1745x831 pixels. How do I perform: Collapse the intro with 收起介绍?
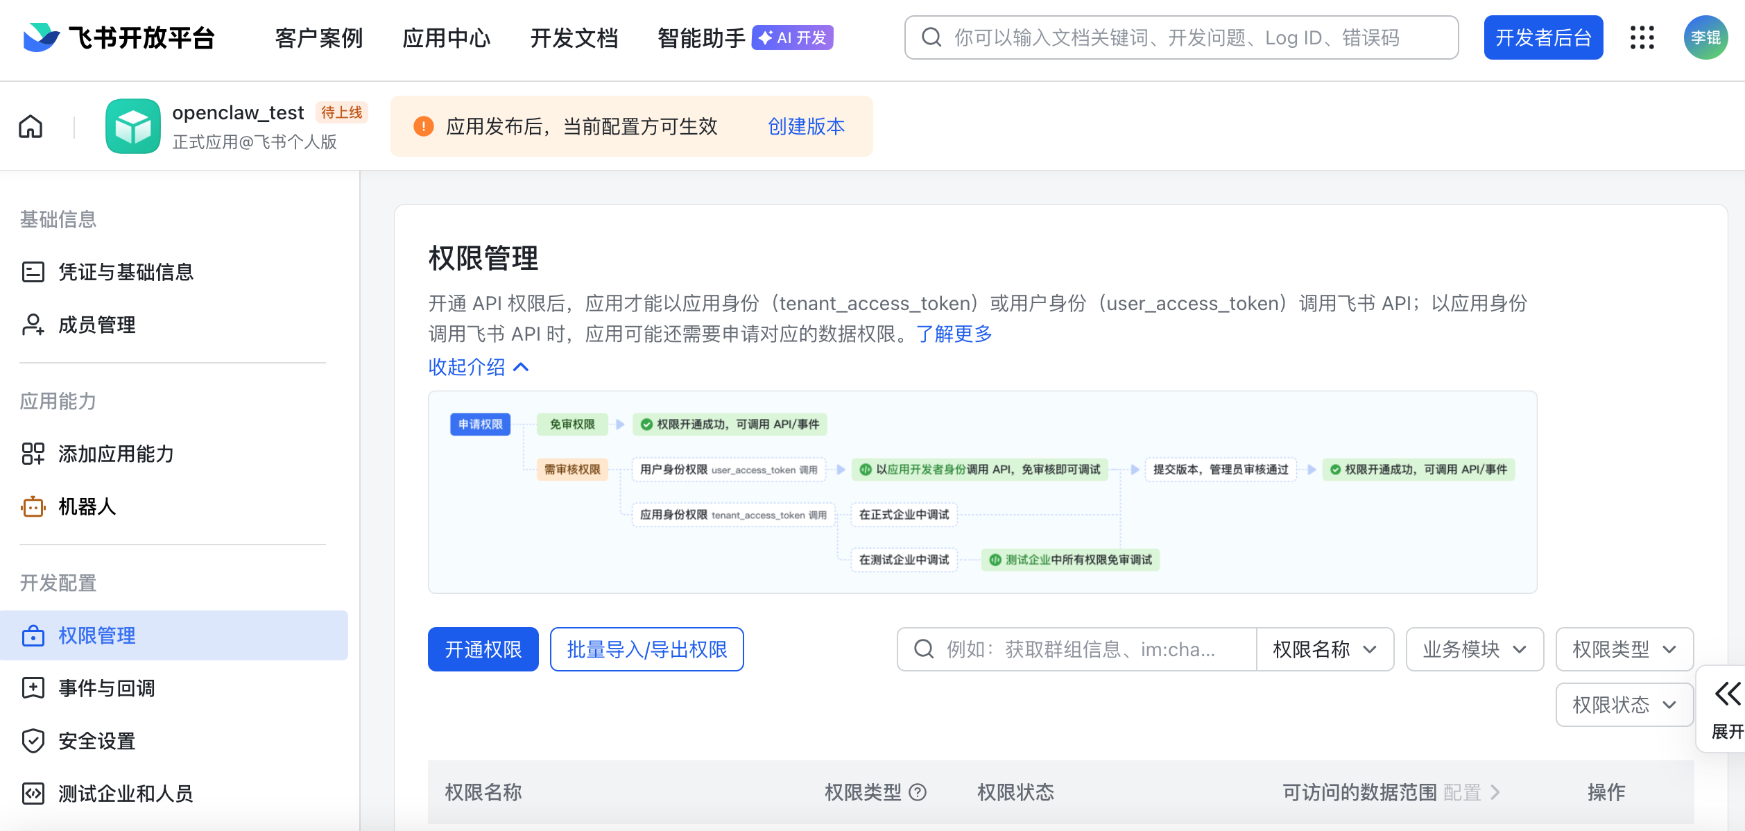(479, 367)
